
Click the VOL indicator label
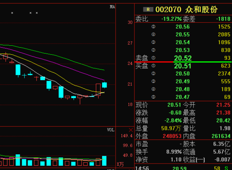click(x=111, y=130)
